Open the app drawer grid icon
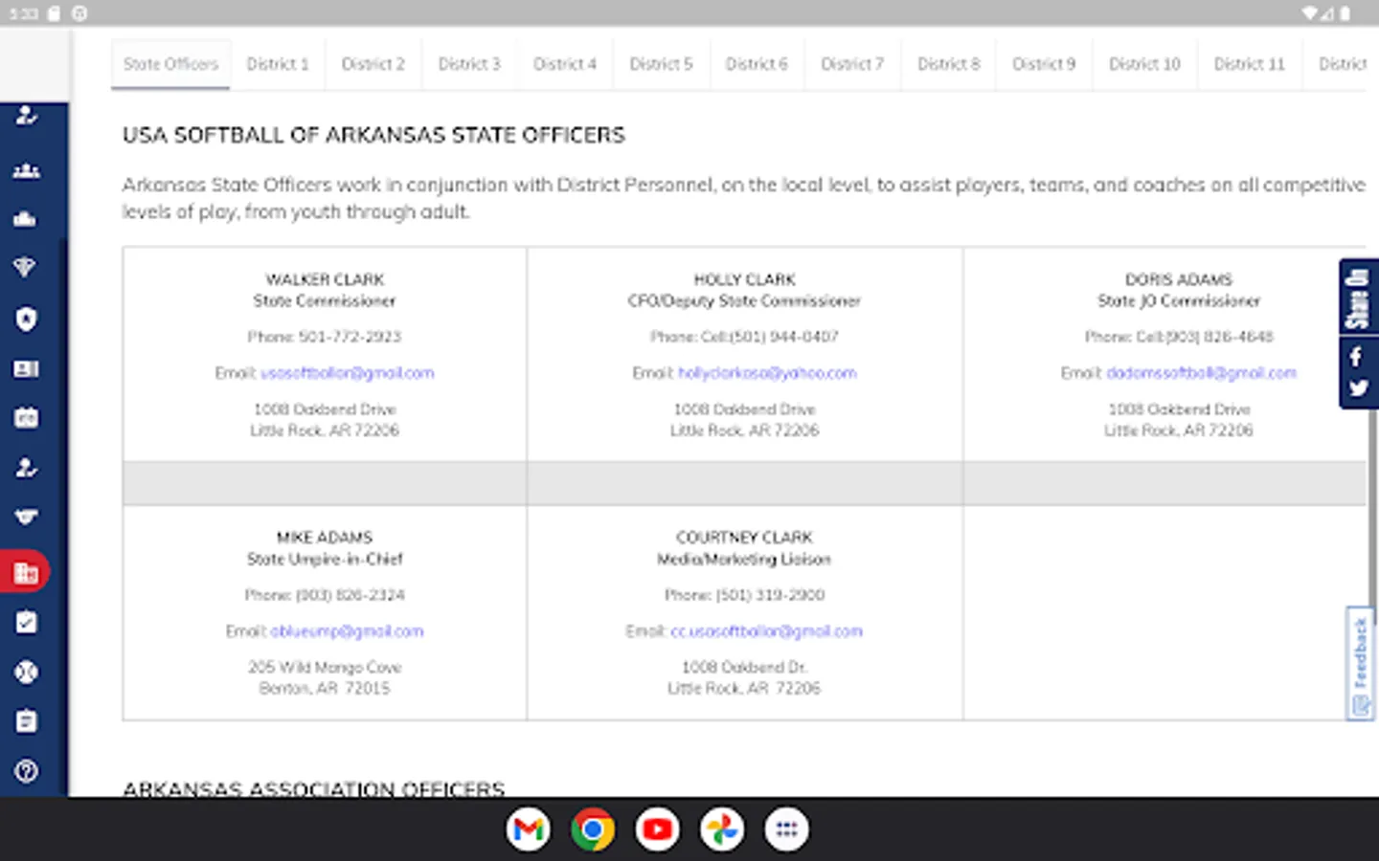The height and width of the screenshot is (861, 1379). [x=786, y=829]
